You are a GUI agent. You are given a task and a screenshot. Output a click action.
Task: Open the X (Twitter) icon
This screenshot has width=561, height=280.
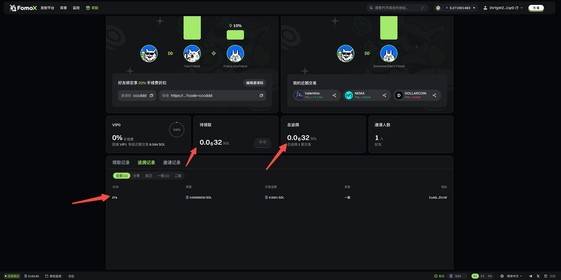[x=538, y=276]
